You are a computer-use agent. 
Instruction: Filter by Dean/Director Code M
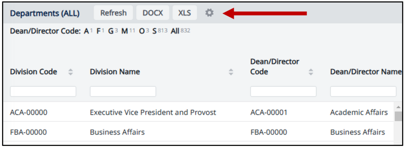coord(125,31)
